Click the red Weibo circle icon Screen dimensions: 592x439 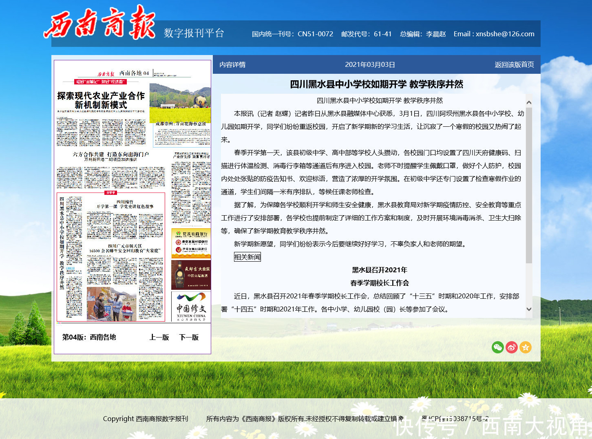[512, 347]
